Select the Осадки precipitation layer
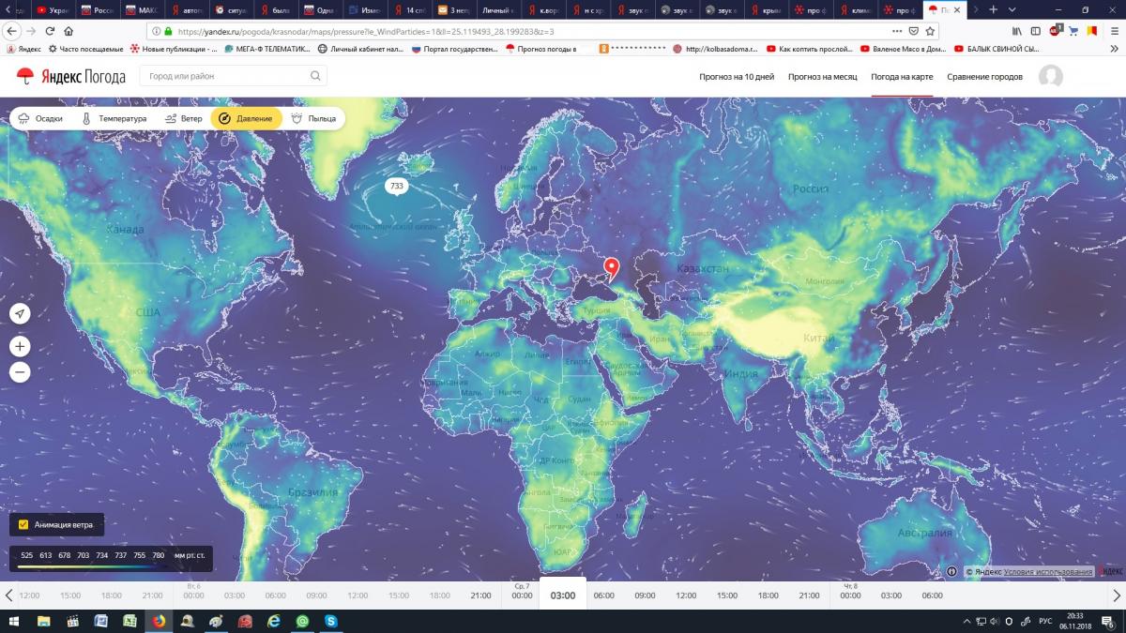This screenshot has height=633, width=1126. pyautogui.click(x=40, y=119)
